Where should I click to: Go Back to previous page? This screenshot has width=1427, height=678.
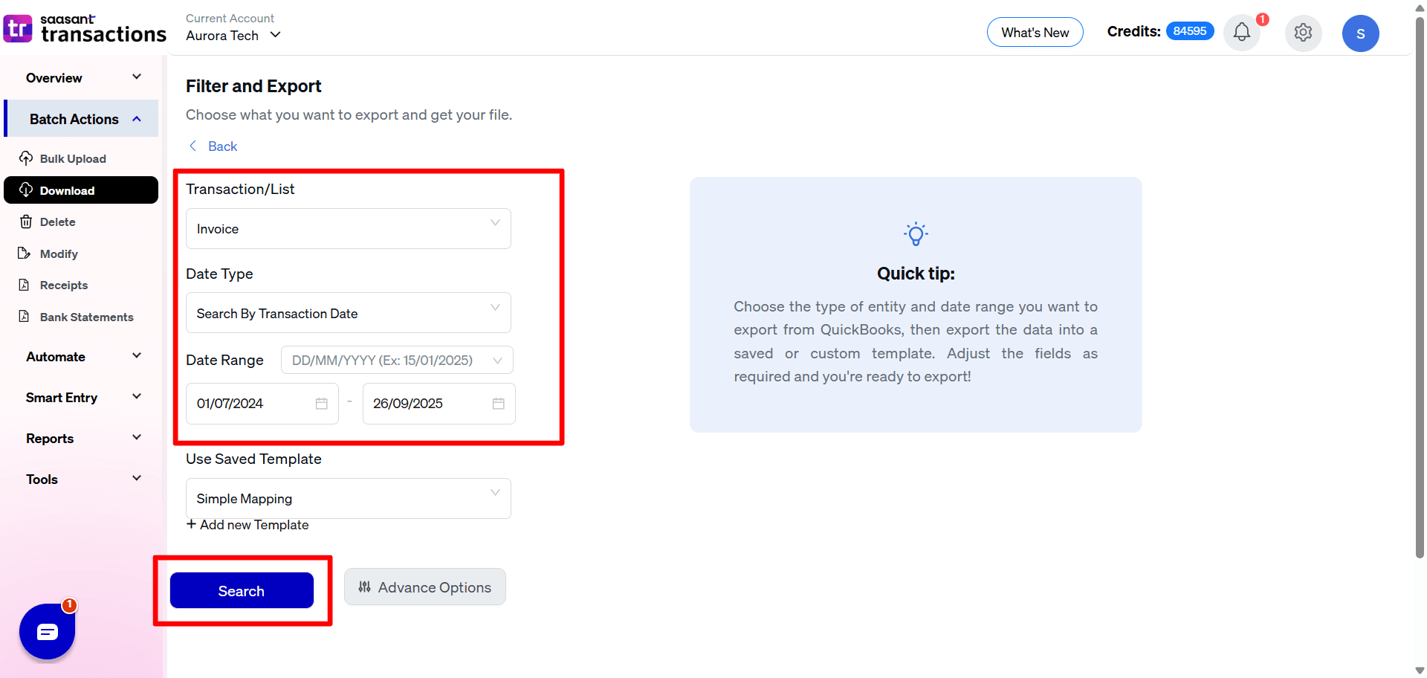[213, 146]
